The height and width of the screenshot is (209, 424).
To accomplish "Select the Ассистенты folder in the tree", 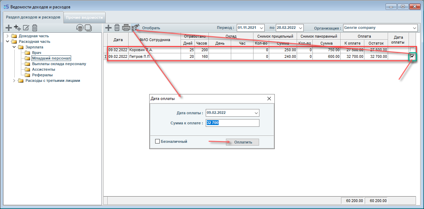I will [43, 69].
